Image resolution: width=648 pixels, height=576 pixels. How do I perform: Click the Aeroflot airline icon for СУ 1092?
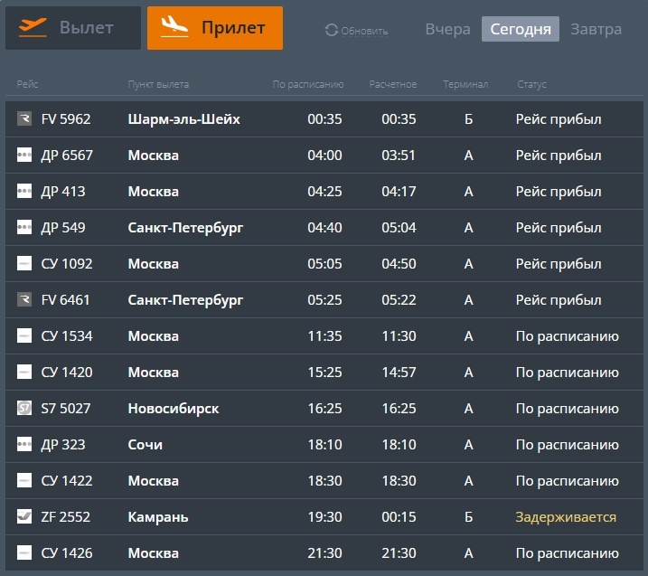coord(24,263)
